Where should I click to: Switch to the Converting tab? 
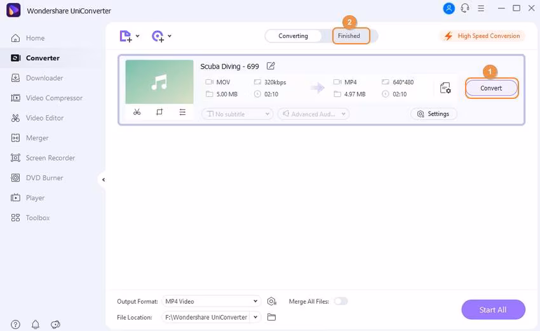pyautogui.click(x=293, y=36)
